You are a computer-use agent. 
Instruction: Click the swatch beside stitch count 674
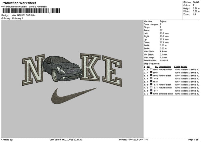coord(151,84)
